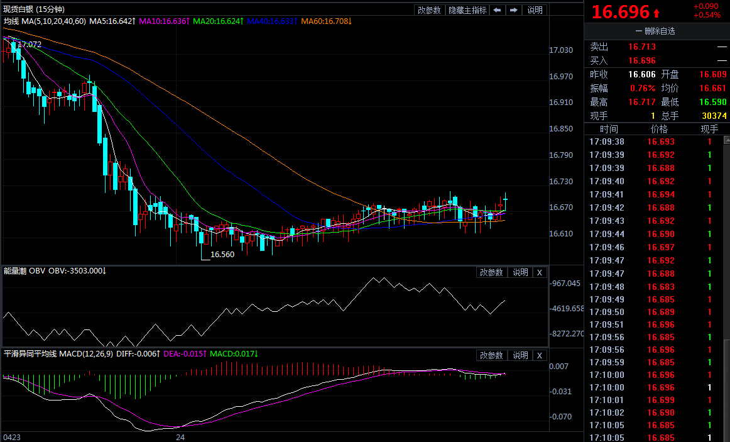Click the 均线 MA(5,10,20,40,60) label

pyautogui.click(x=45, y=21)
